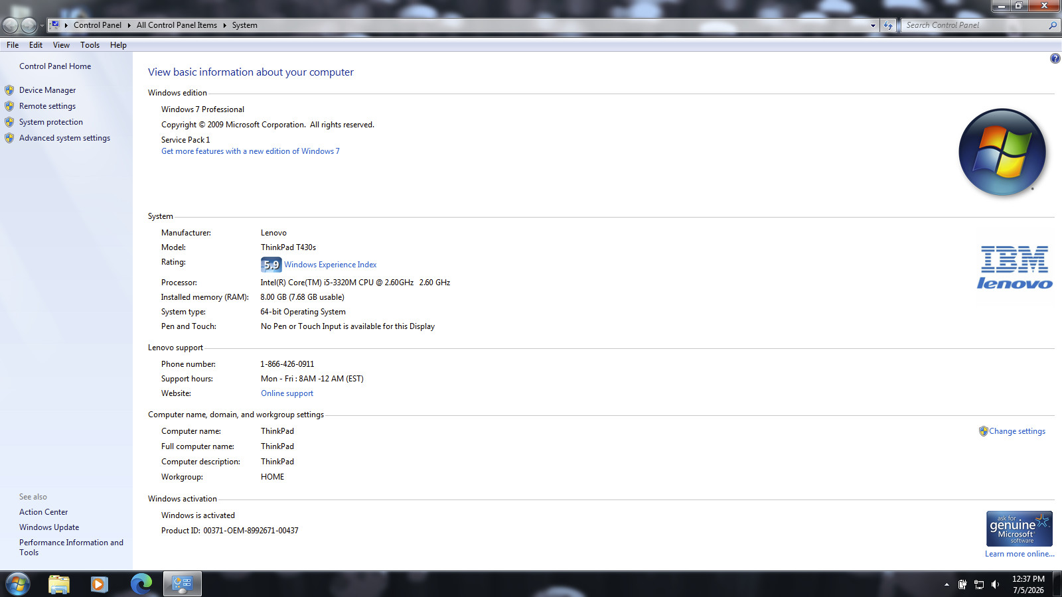The width and height of the screenshot is (1062, 597).
Task: Open Online support website link
Action: [287, 393]
